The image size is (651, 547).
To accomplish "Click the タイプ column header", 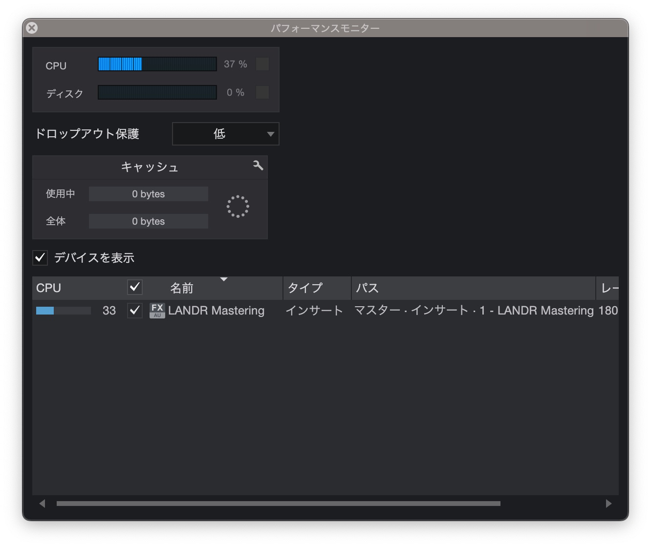I will tap(305, 288).
